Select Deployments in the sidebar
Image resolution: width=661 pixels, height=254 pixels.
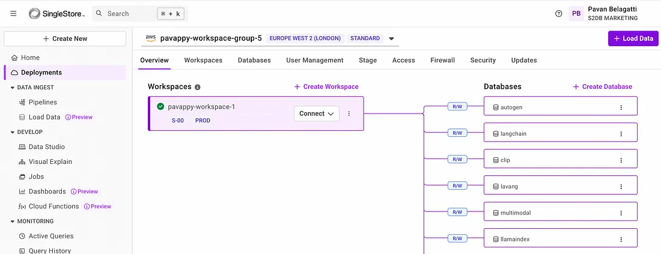[65, 73]
